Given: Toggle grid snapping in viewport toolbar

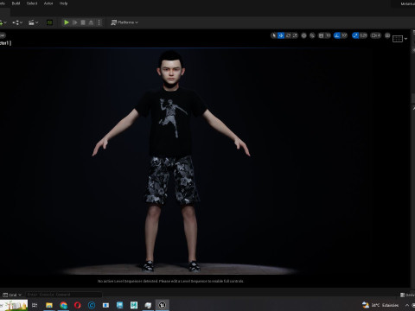Looking at the screenshot, I should [x=321, y=35].
